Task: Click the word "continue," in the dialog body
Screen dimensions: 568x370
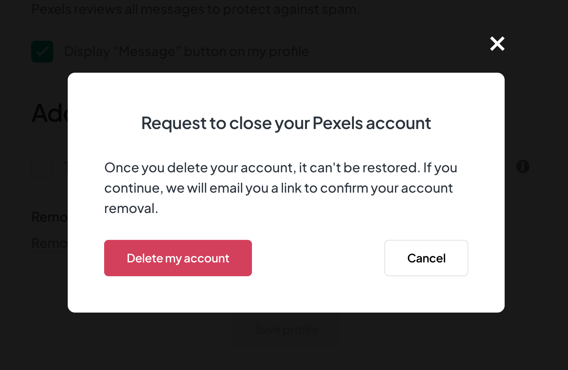Action: tap(134, 188)
